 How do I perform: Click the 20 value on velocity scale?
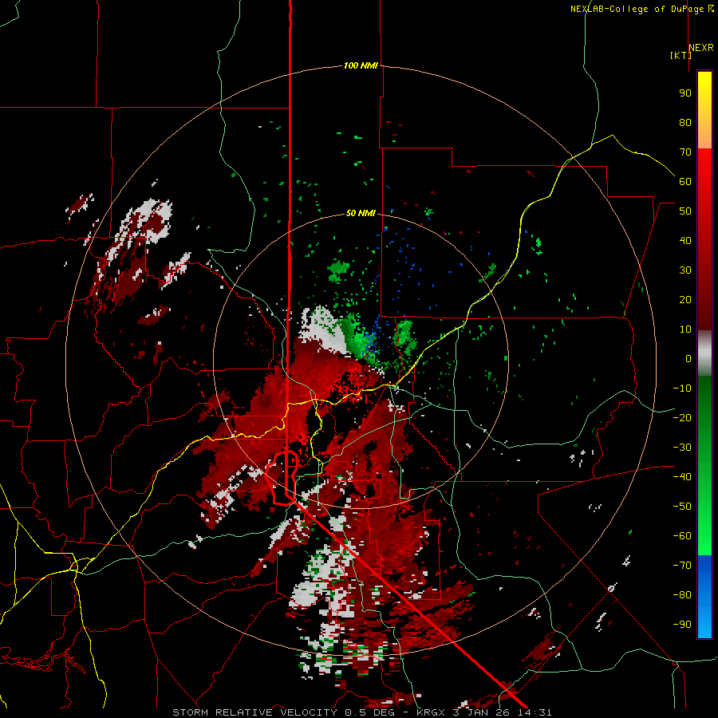[685, 299]
